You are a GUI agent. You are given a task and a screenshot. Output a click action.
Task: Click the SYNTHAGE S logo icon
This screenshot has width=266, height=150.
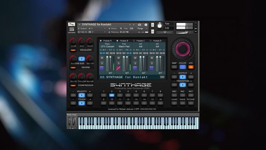[x=71, y=30]
